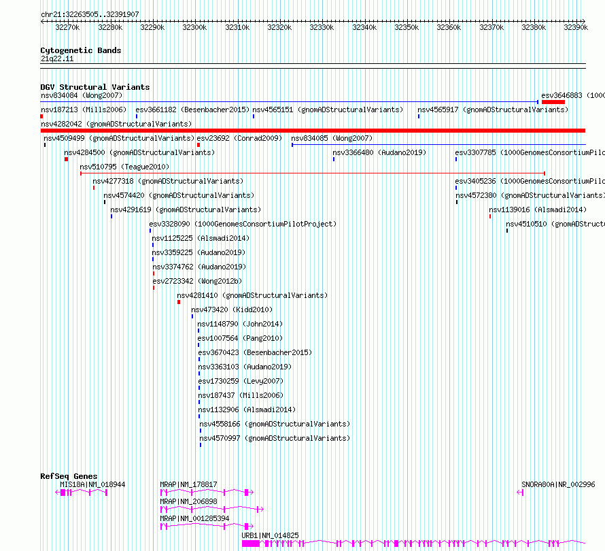The height and width of the screenshot is (551, 605).
Task: Click the 21q22.11 cytogenetic band label
Action: 57,59
